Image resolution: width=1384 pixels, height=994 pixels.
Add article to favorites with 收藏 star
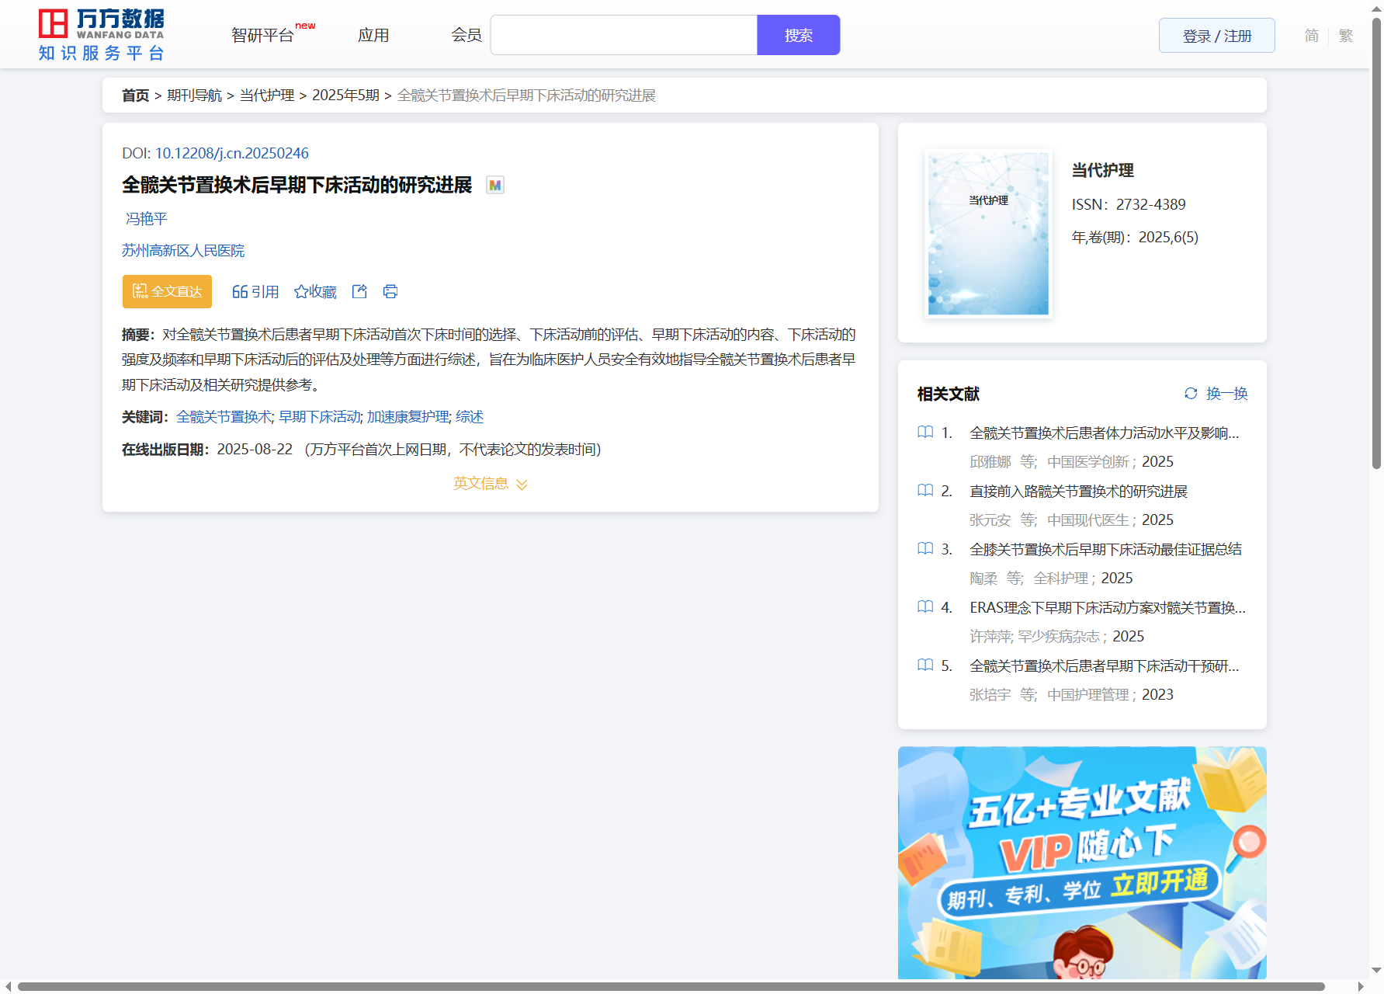[315, 292]
